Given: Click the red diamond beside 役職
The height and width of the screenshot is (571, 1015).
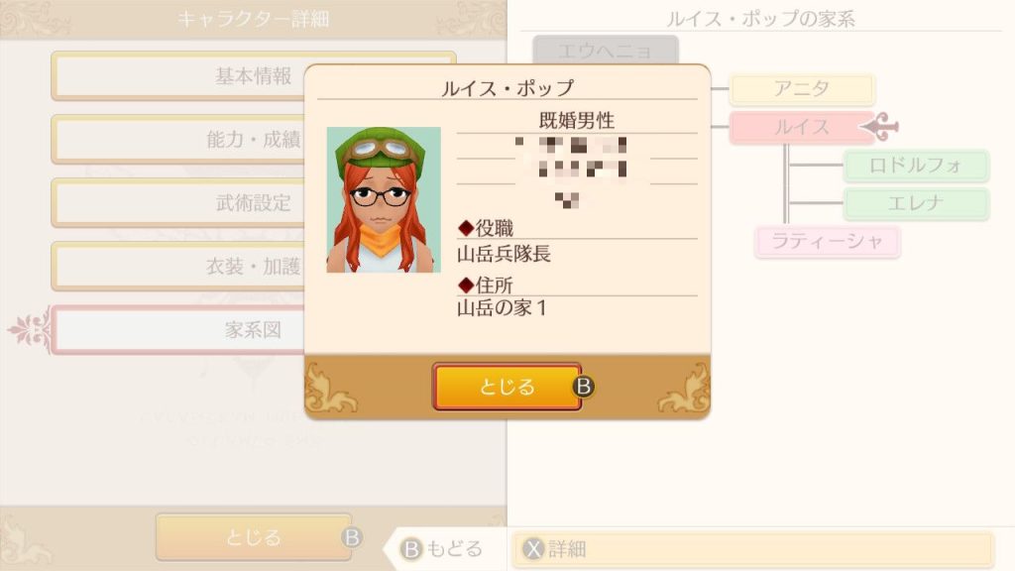Looking at the screenshot, I should [x=466, y=228].
